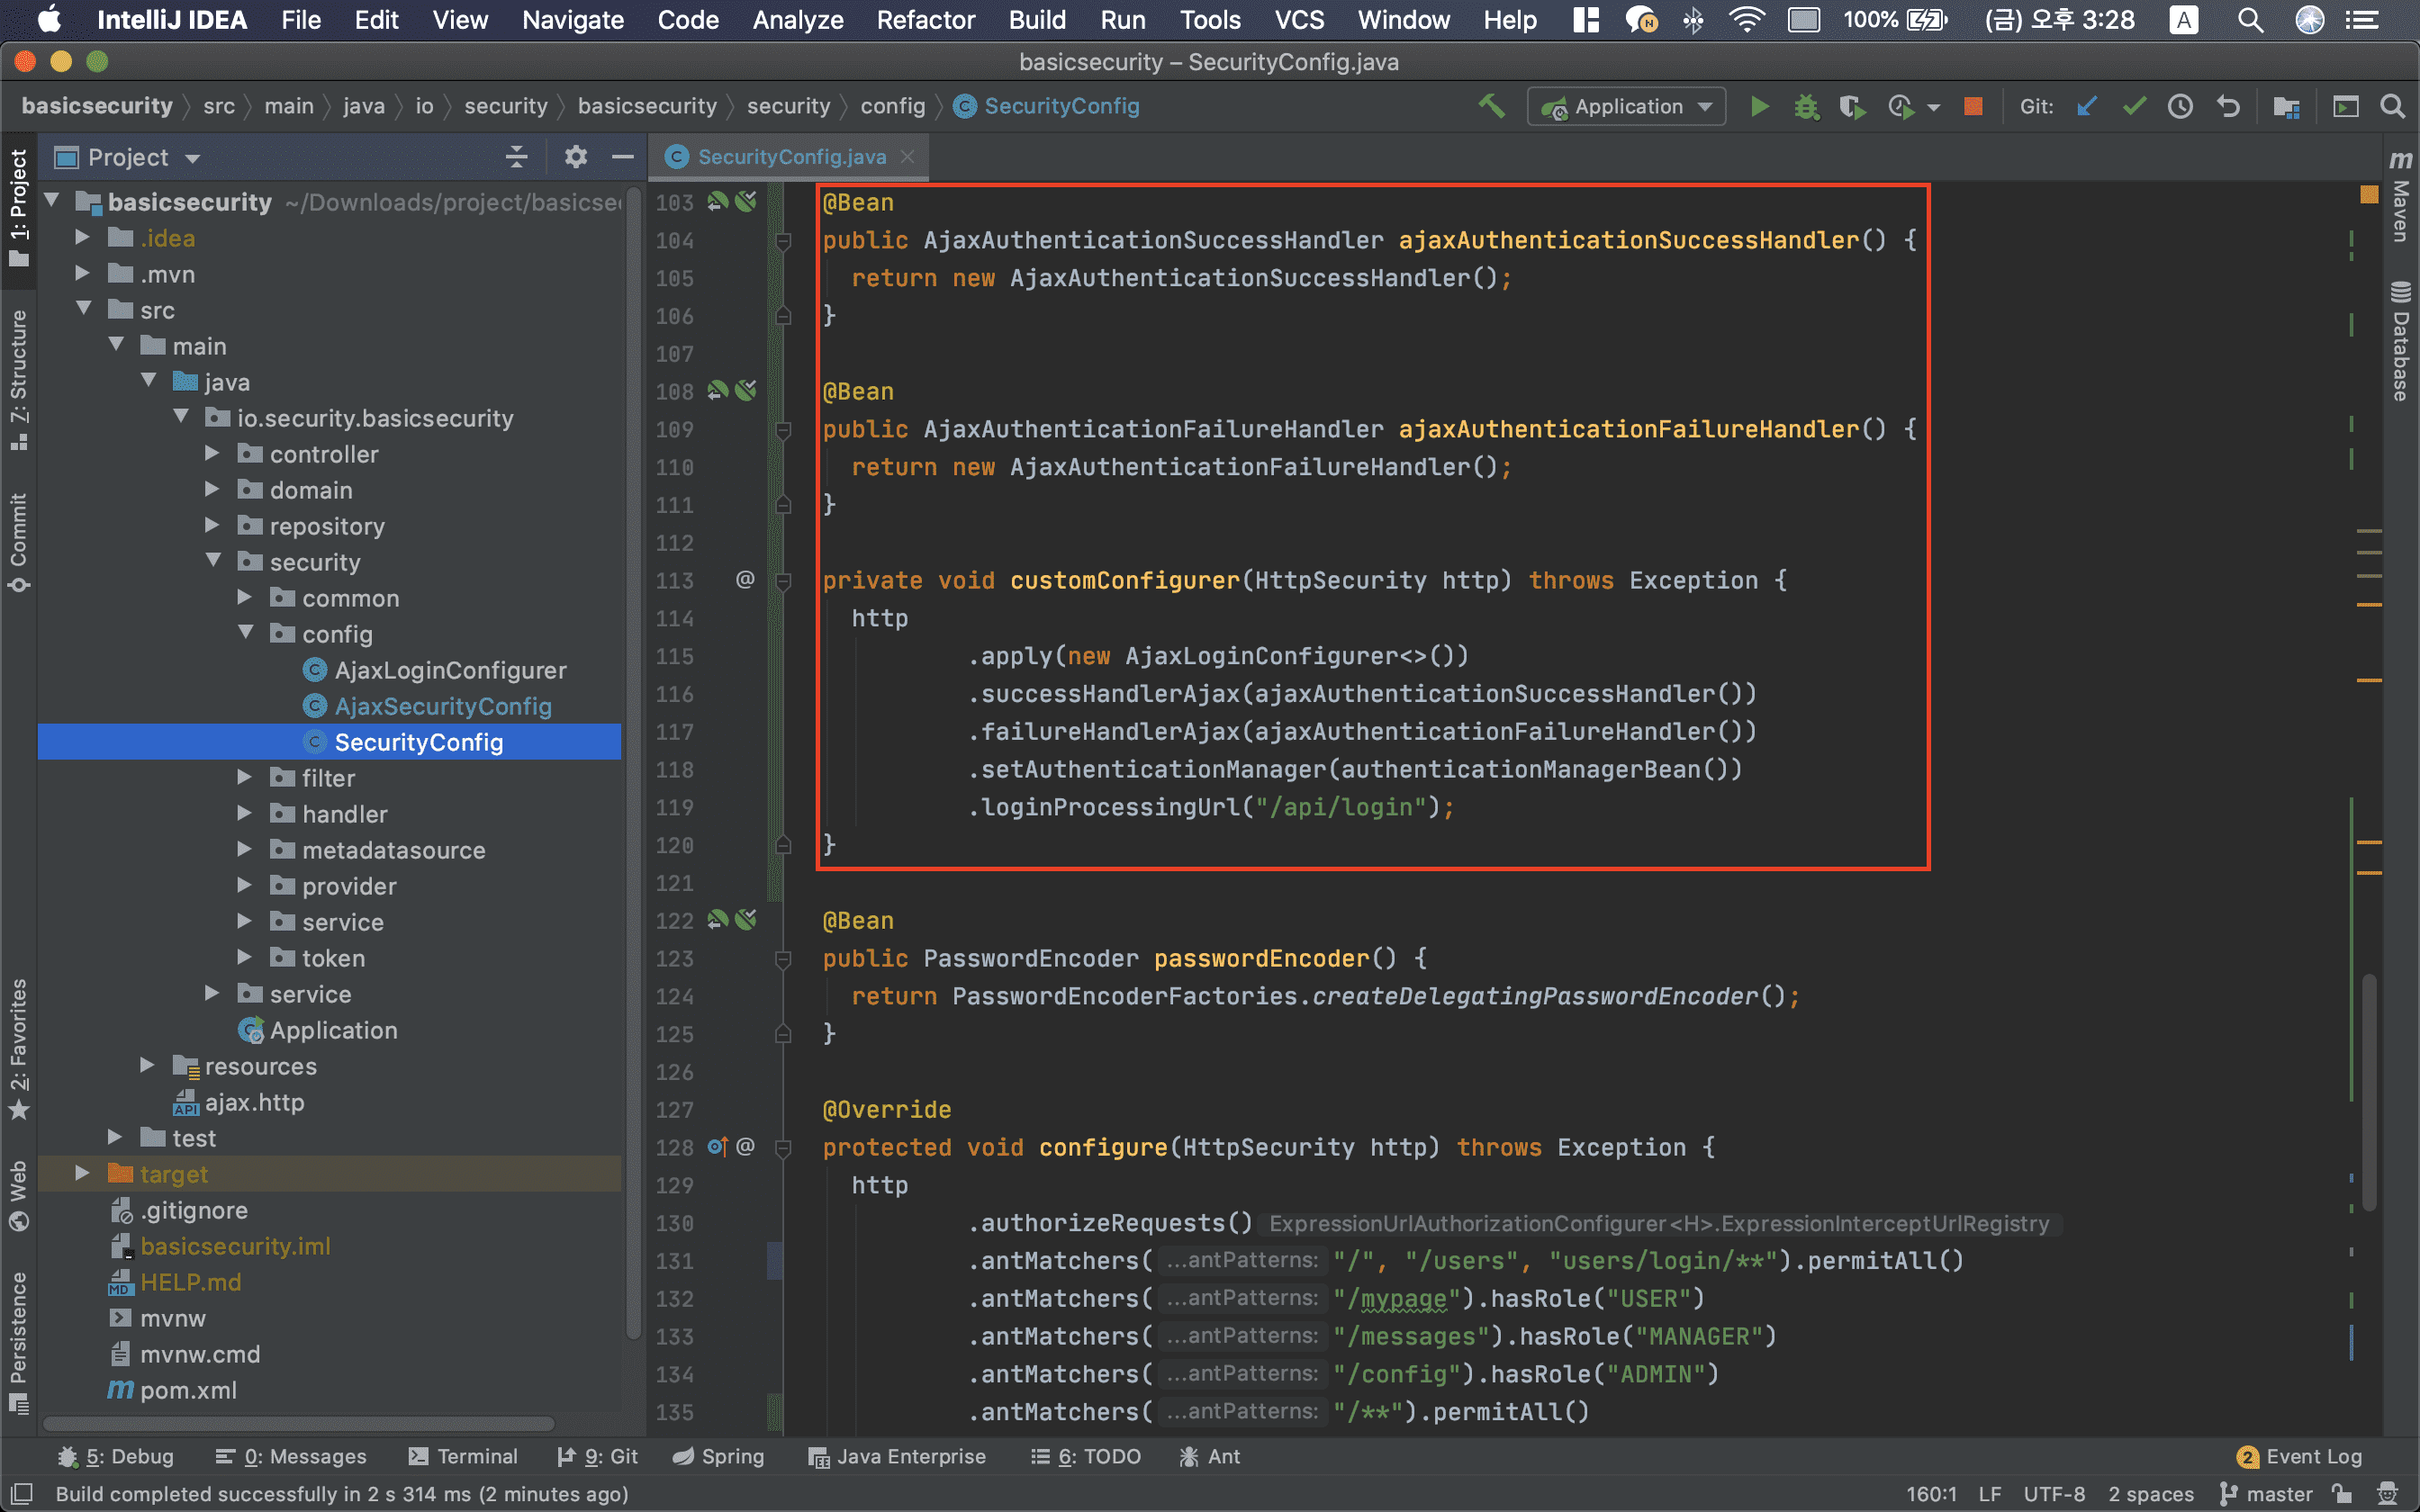The height and width of the screenshot is (1512, 2420).
Task: Click the Debug bug icon in the toolbar
Action: [x=1806, y=107]
